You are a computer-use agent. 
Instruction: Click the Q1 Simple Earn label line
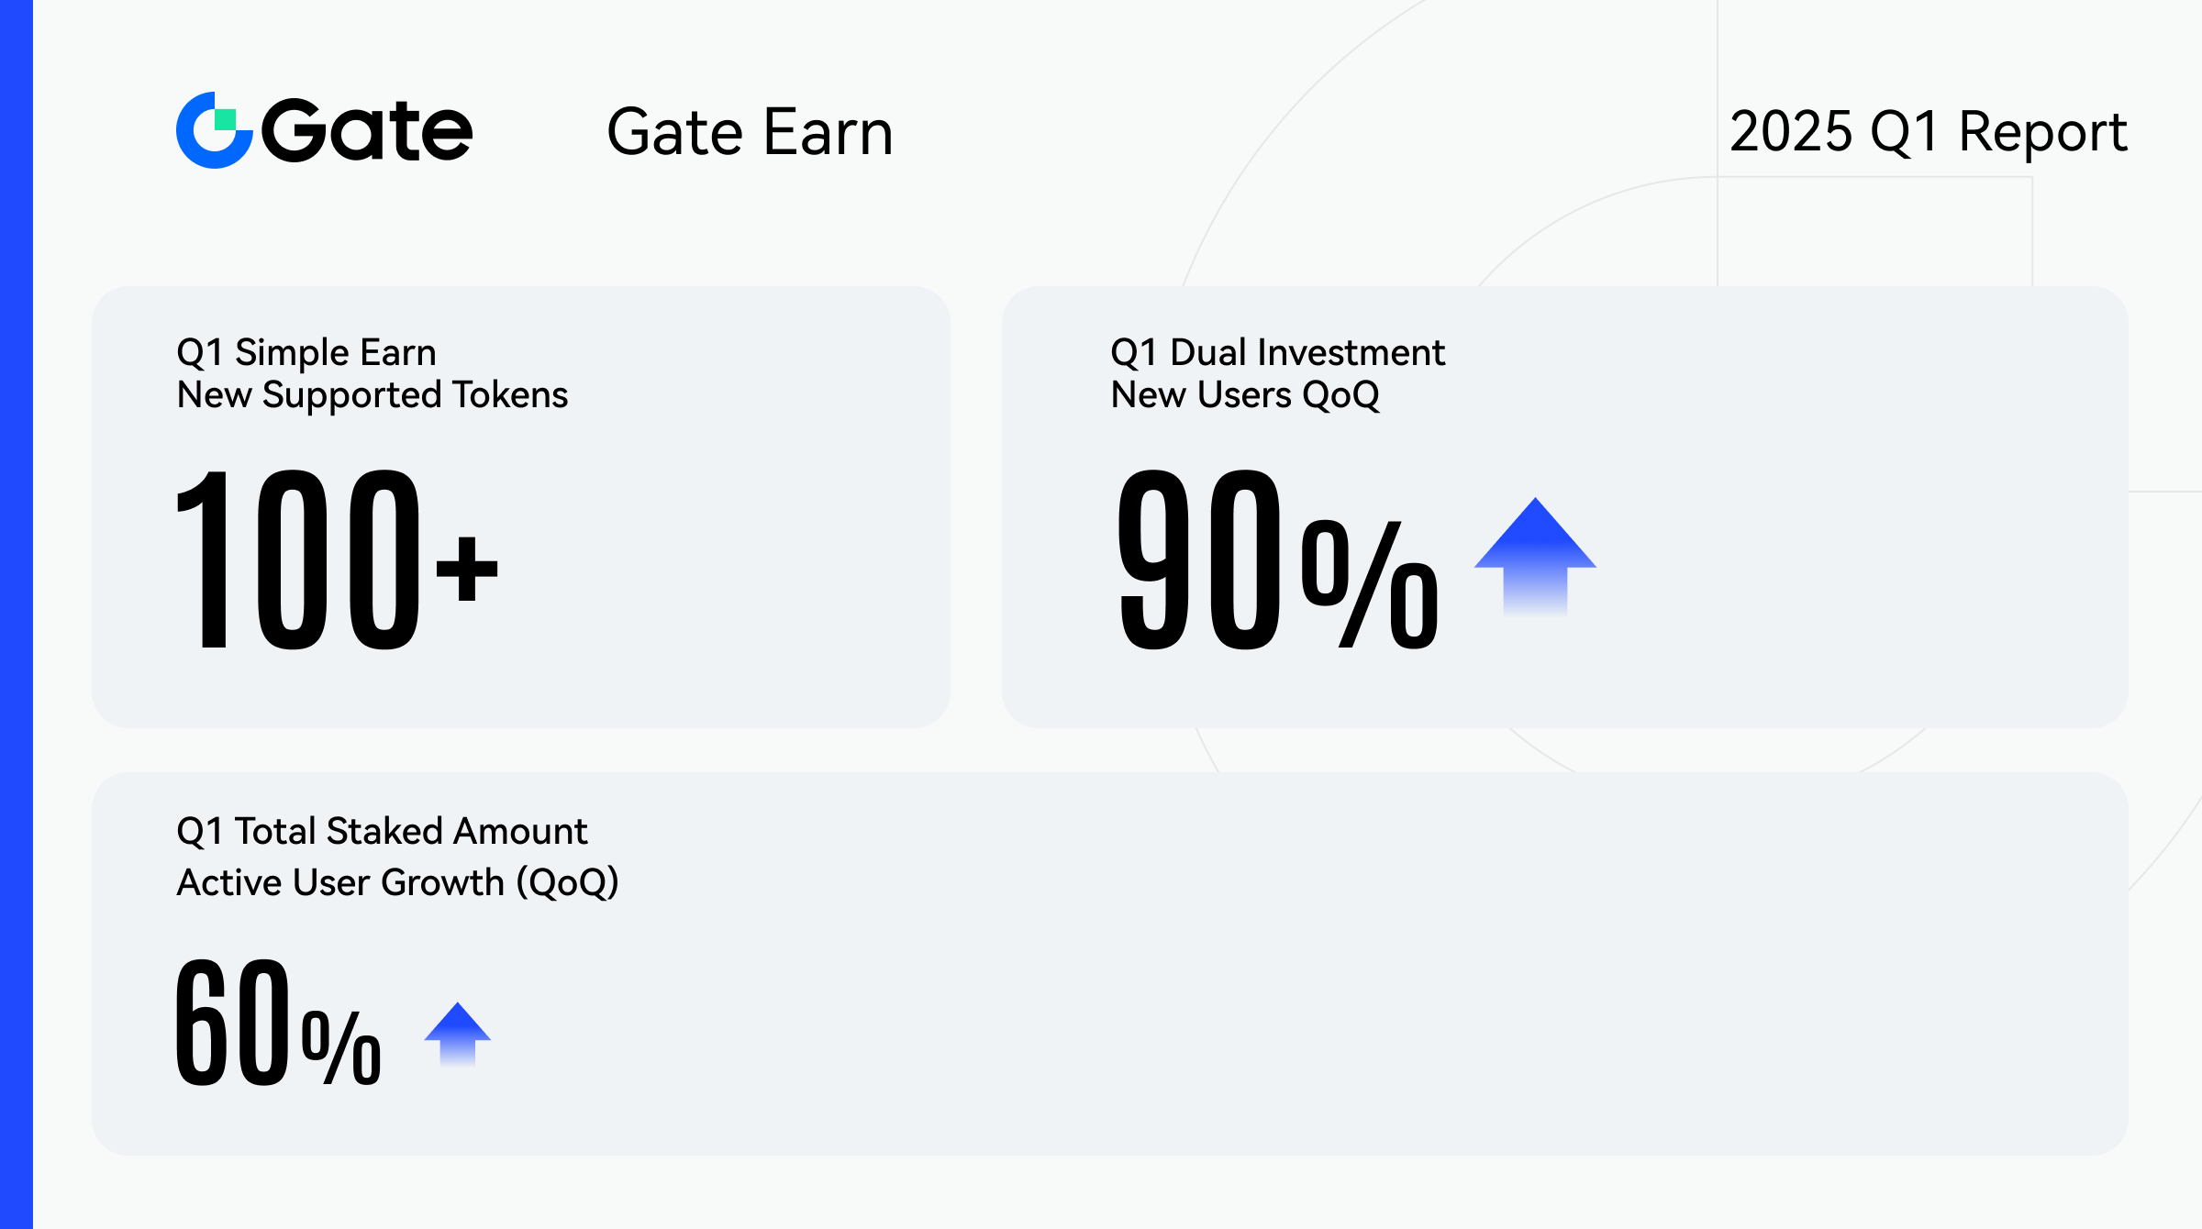point(306,352)
